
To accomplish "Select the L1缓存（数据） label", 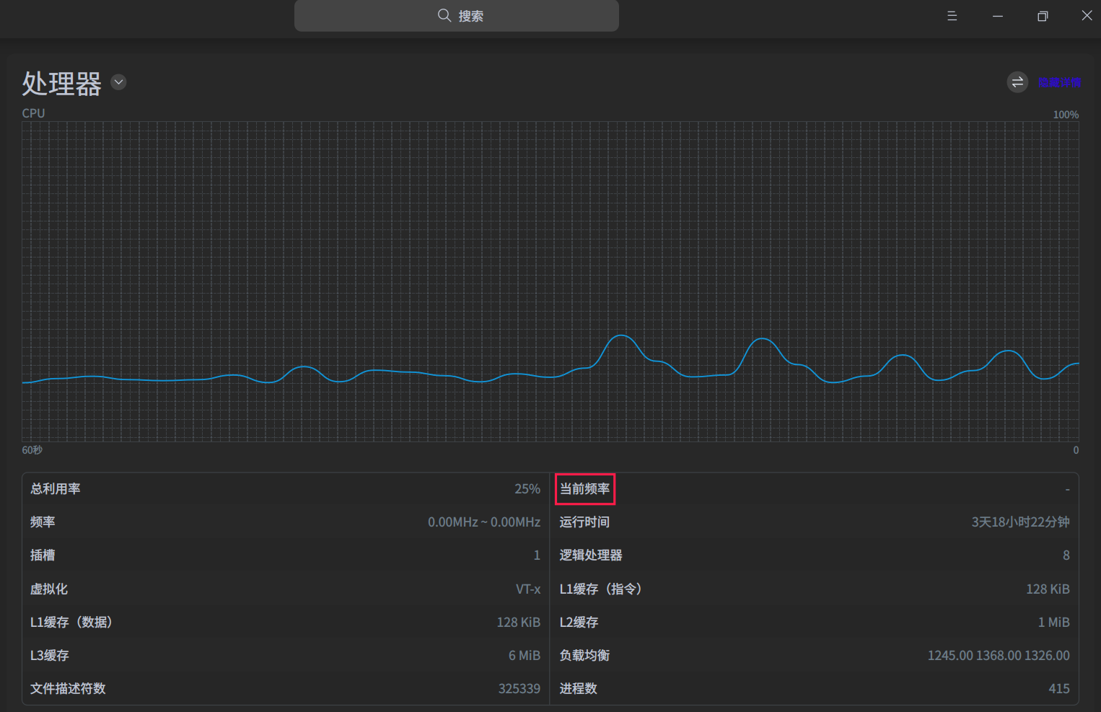I will click(x=71, y=622).
